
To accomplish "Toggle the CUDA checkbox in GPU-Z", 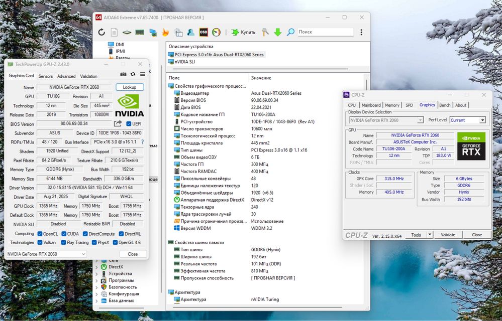I will point(64,234).
